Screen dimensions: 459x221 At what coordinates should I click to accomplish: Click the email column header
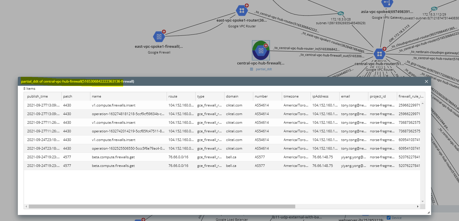pyautogui.click(x=354, y=96)
